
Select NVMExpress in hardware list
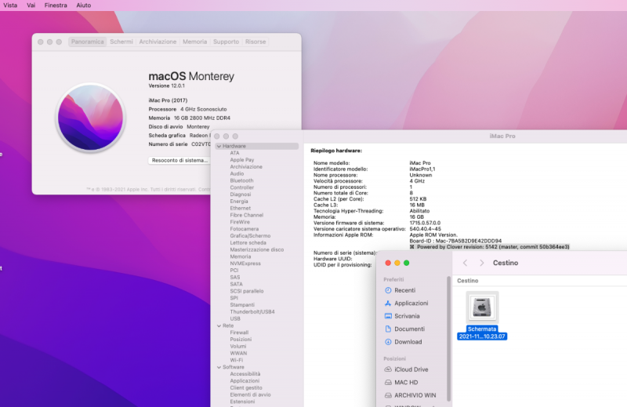245,263
